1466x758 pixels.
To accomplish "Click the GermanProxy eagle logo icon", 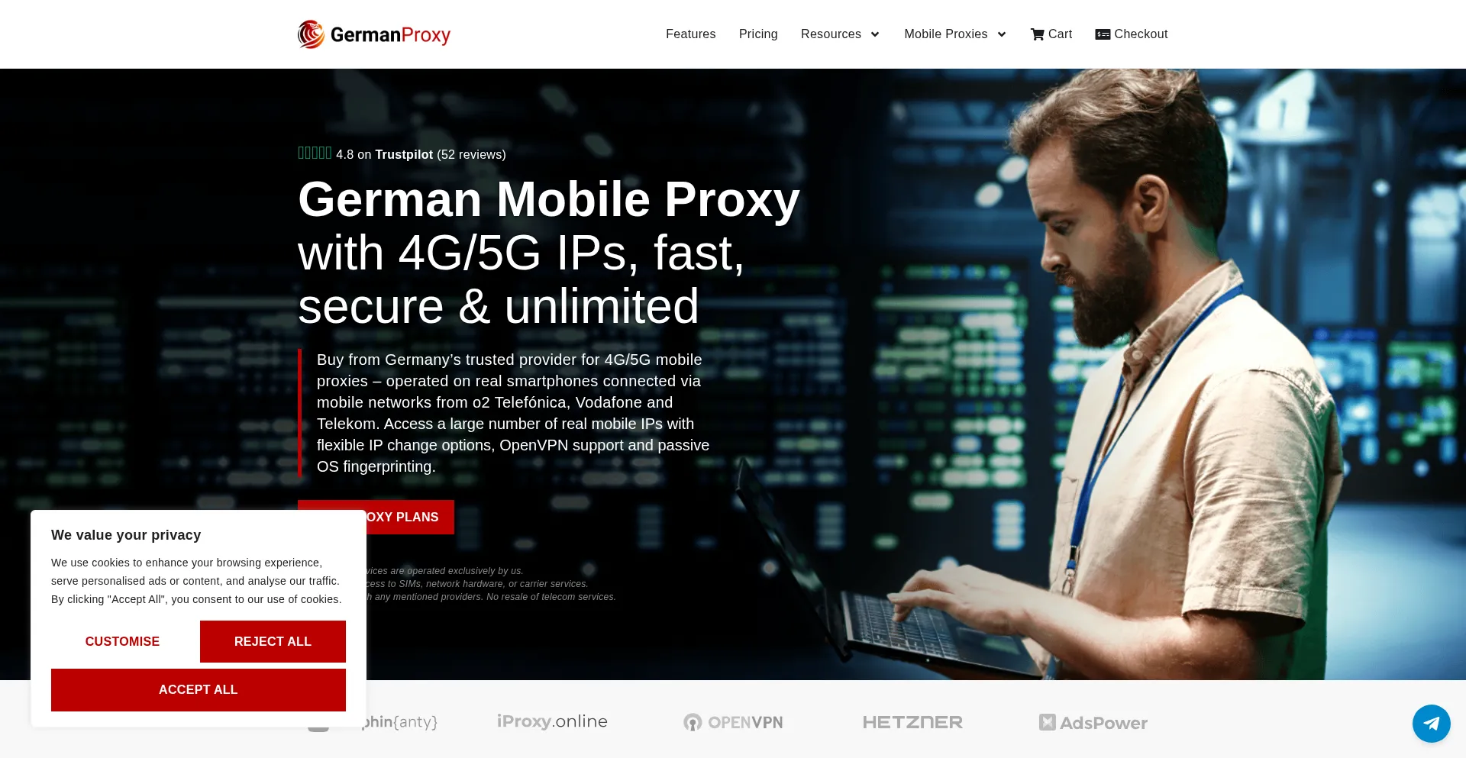I will click(311, 34).
